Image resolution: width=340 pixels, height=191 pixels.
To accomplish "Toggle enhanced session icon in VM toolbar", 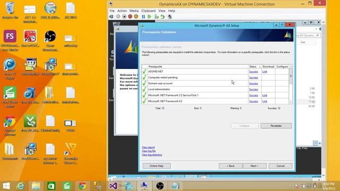I will click(x=170, y=16).
